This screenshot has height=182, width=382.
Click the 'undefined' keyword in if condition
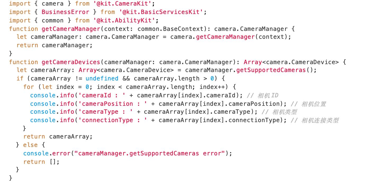tap(102, 79)
